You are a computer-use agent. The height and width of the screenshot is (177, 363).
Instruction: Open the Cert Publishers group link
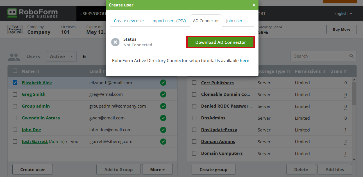(x=217, y=83)
